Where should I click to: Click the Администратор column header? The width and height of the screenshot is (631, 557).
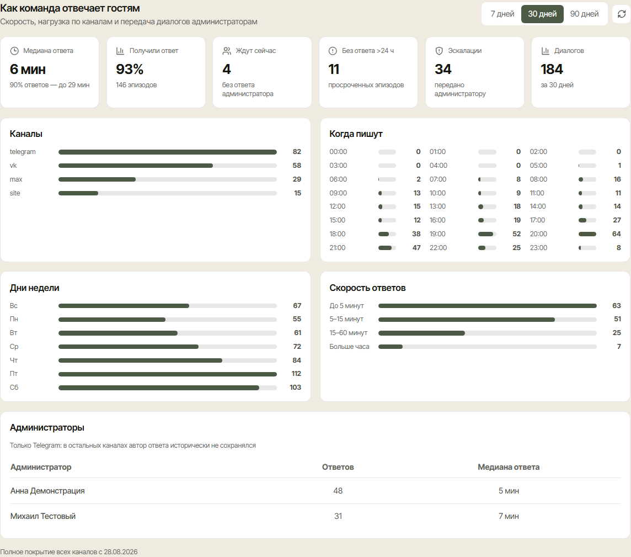click(x=41, y=467)
